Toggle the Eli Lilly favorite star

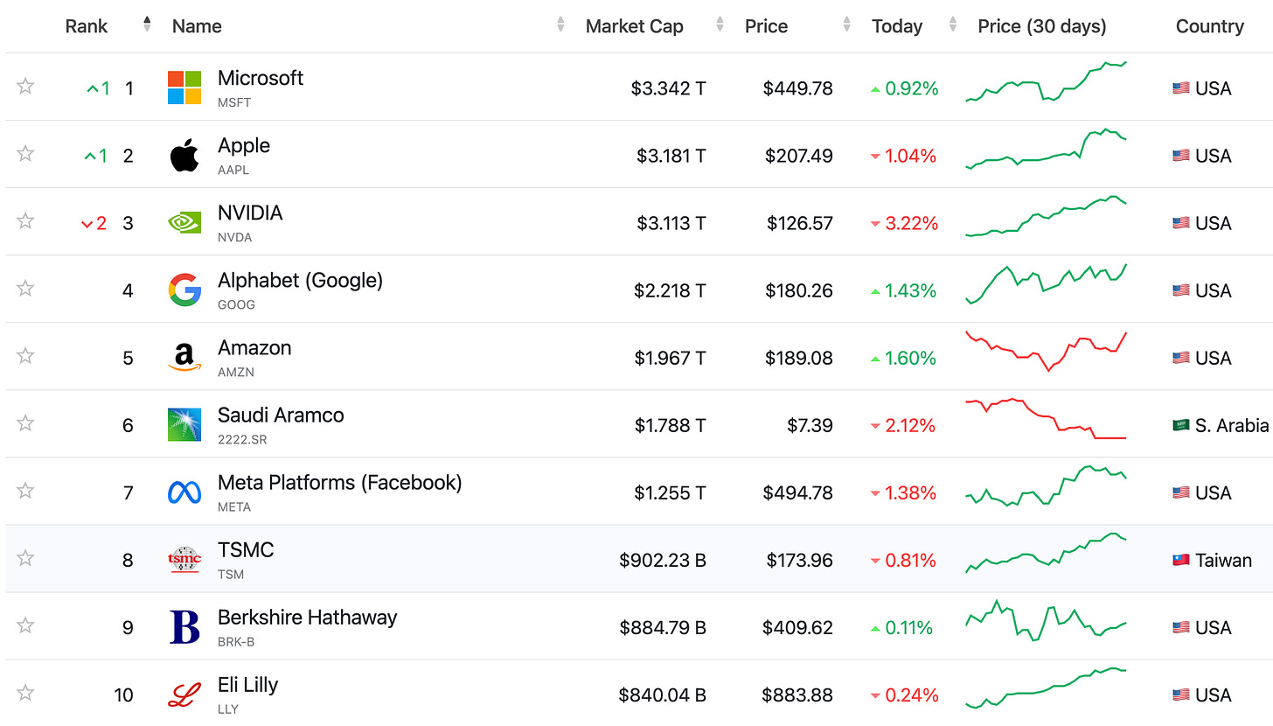(25, 692)
